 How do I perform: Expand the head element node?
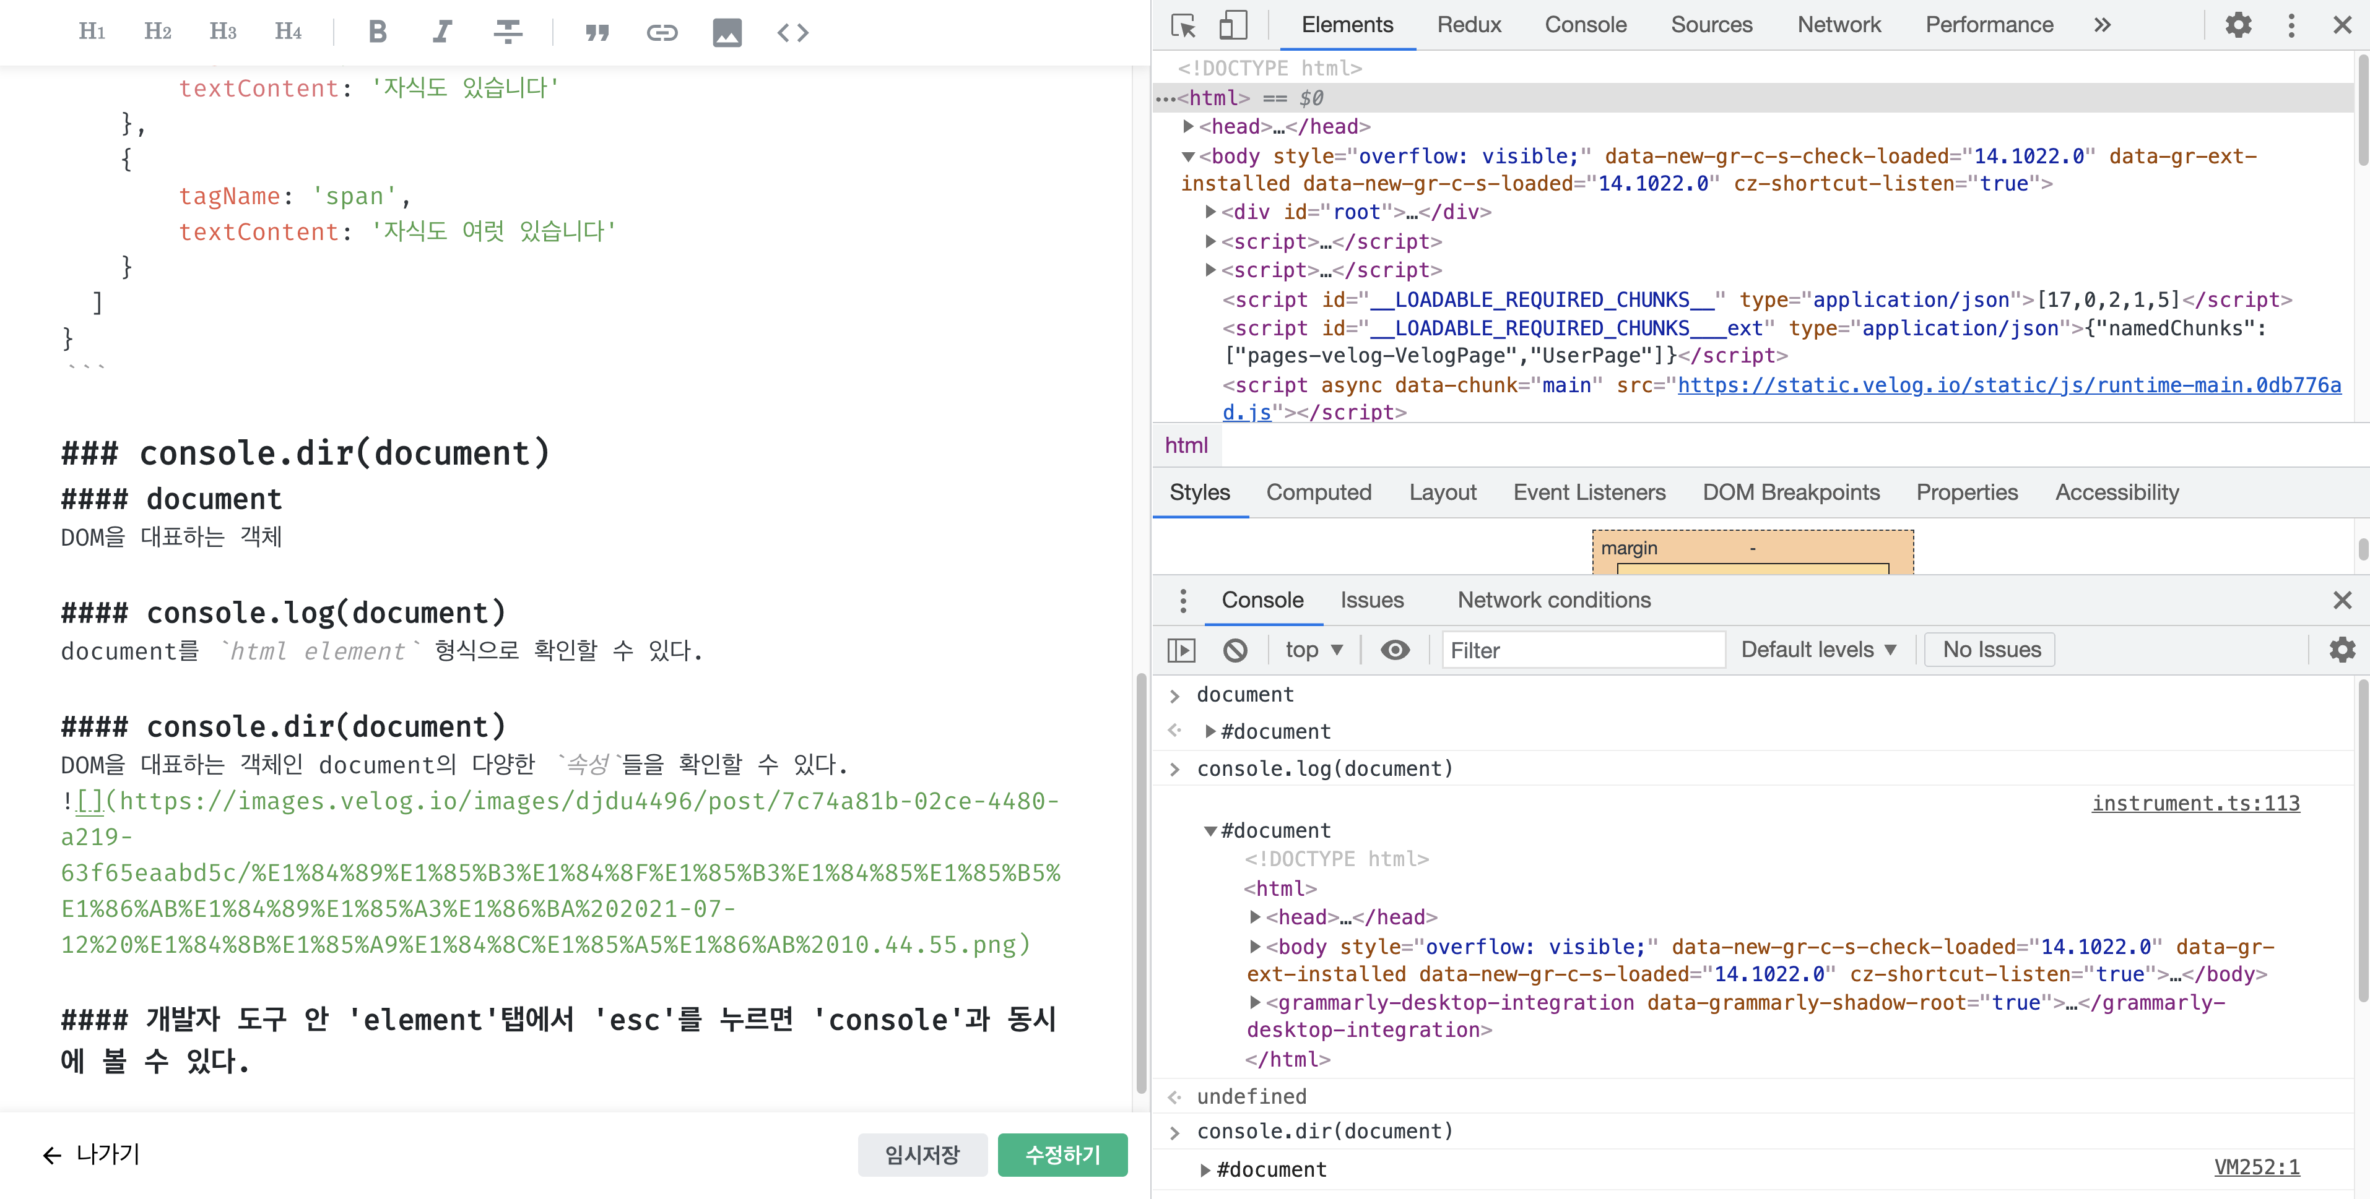[x=1189, y=126]
